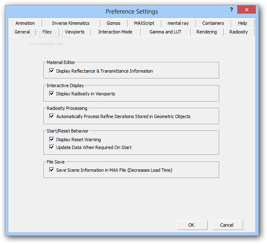The image size is (267, 244).
Task: Go to the Gamma and LUT tab
Action: [x=165, y=32]
